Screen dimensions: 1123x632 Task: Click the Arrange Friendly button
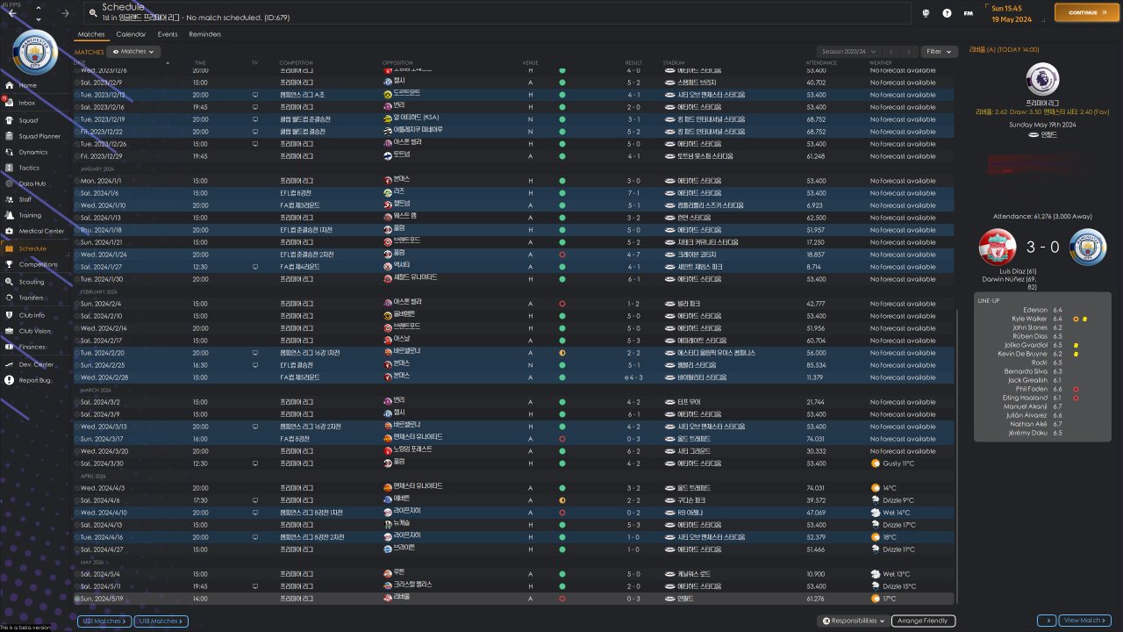pos(924,621)
